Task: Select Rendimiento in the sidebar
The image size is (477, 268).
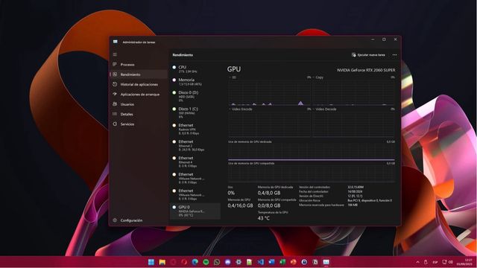Action: click(x=139, y=74)
